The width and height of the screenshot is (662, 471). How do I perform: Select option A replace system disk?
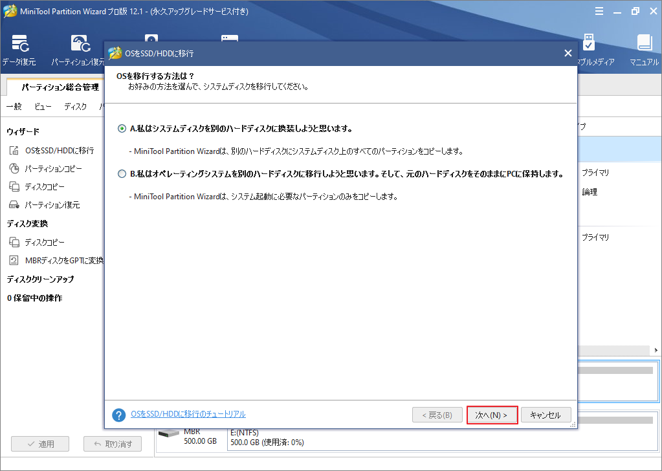point(122,129)
